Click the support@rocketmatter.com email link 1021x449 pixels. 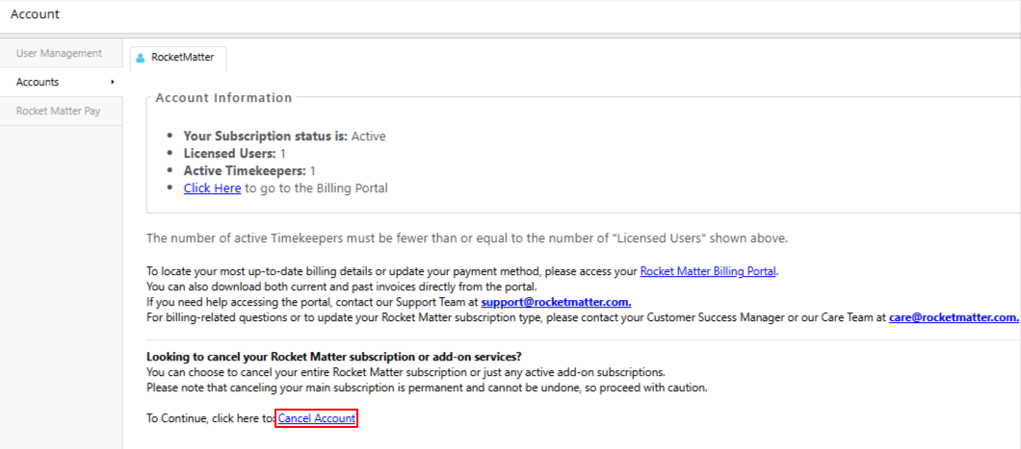coord(556,302)
